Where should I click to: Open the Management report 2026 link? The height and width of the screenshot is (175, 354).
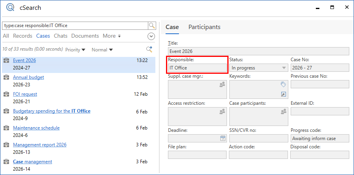(40, 145)
